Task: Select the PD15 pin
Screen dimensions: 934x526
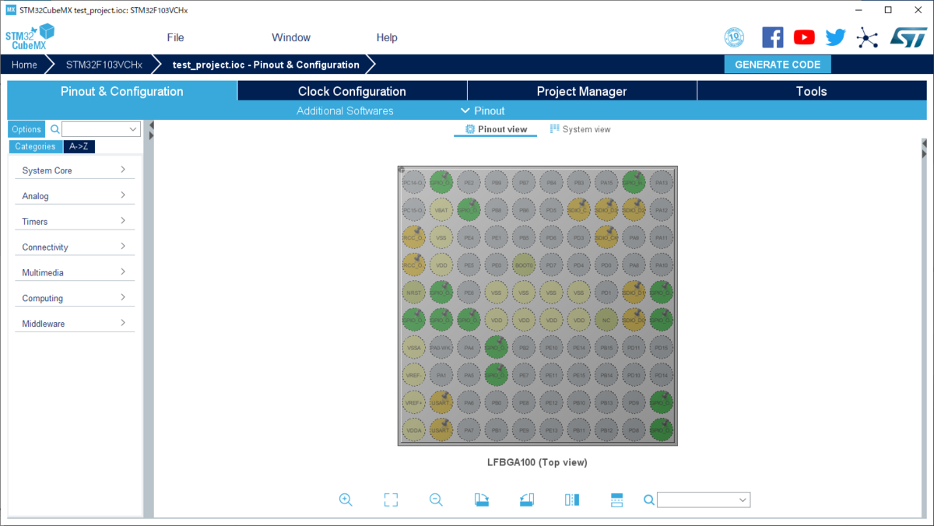Action: [662, 347]
